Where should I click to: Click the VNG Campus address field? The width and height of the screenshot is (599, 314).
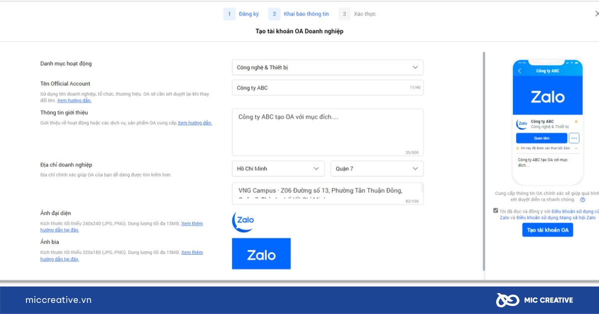(327, 193)
